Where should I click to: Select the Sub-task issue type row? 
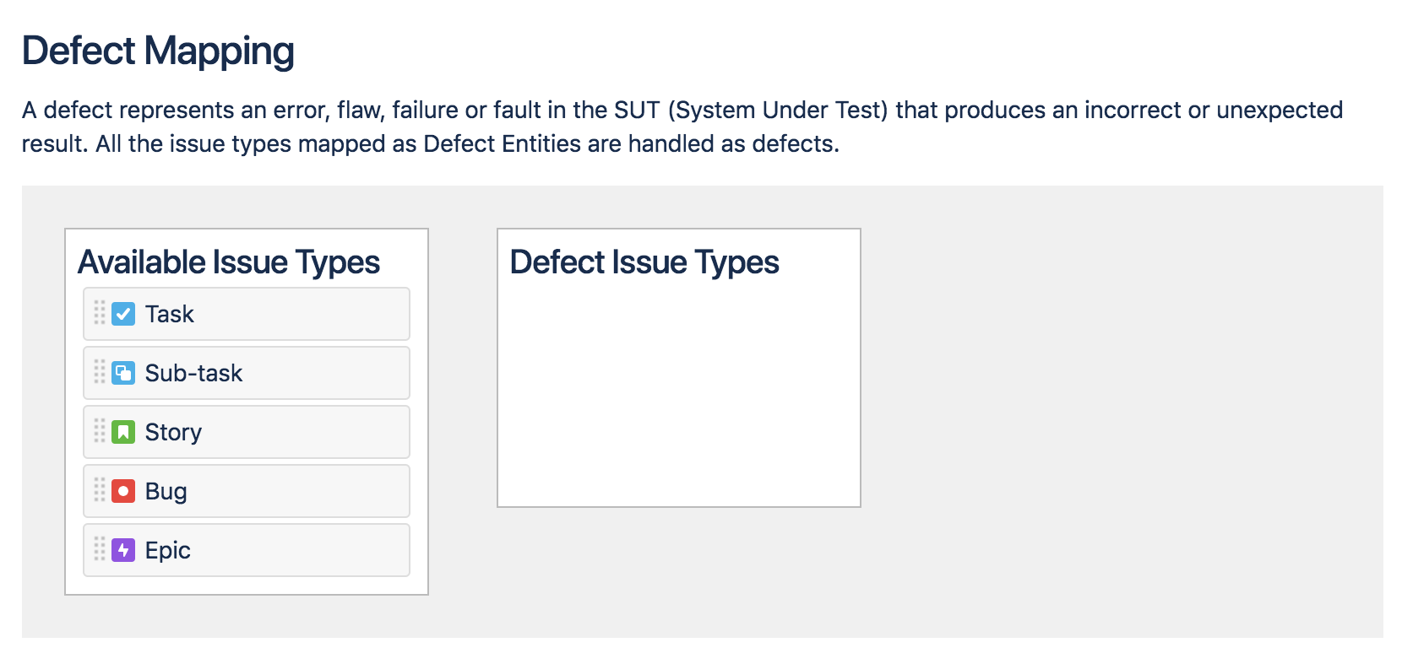click(x=247, y=373)
